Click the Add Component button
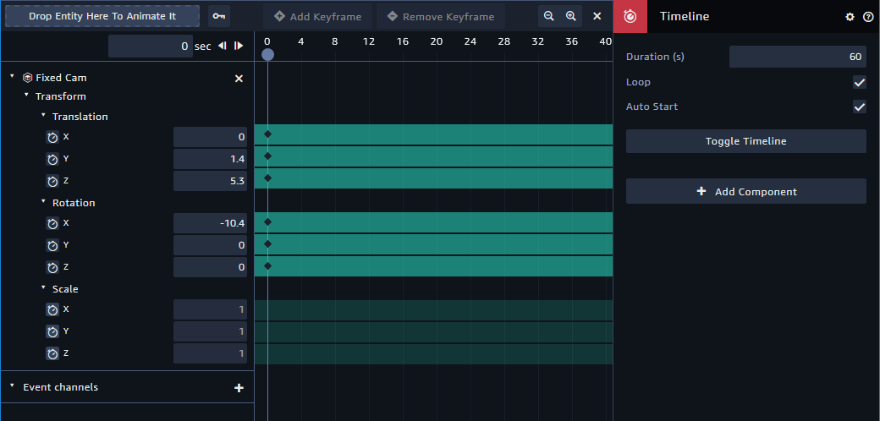 point(745,191)
